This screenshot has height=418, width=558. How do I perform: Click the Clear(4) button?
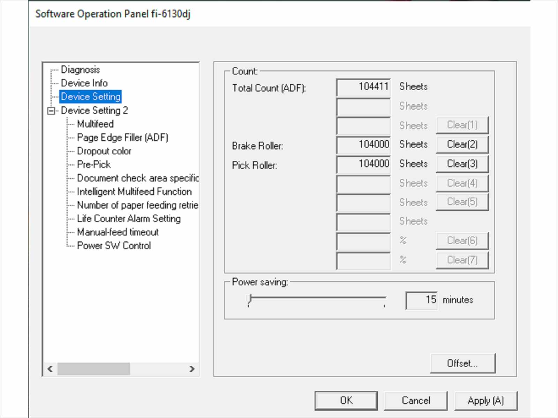[x=462, y=183]
